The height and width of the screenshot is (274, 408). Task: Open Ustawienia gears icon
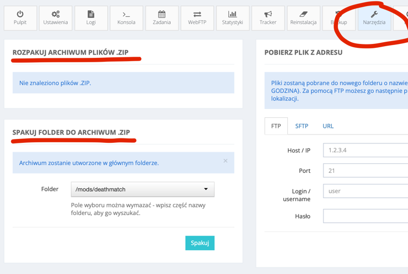(x=56, y=14)
